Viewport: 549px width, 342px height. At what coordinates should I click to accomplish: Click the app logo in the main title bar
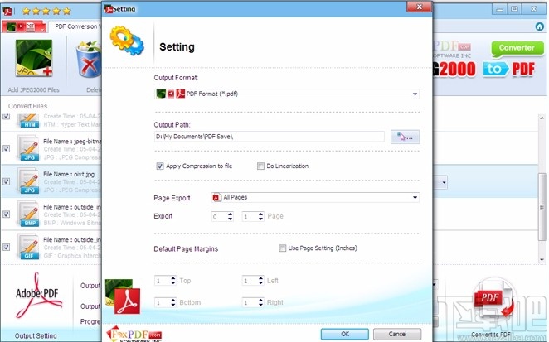click(x=7, y=12)
